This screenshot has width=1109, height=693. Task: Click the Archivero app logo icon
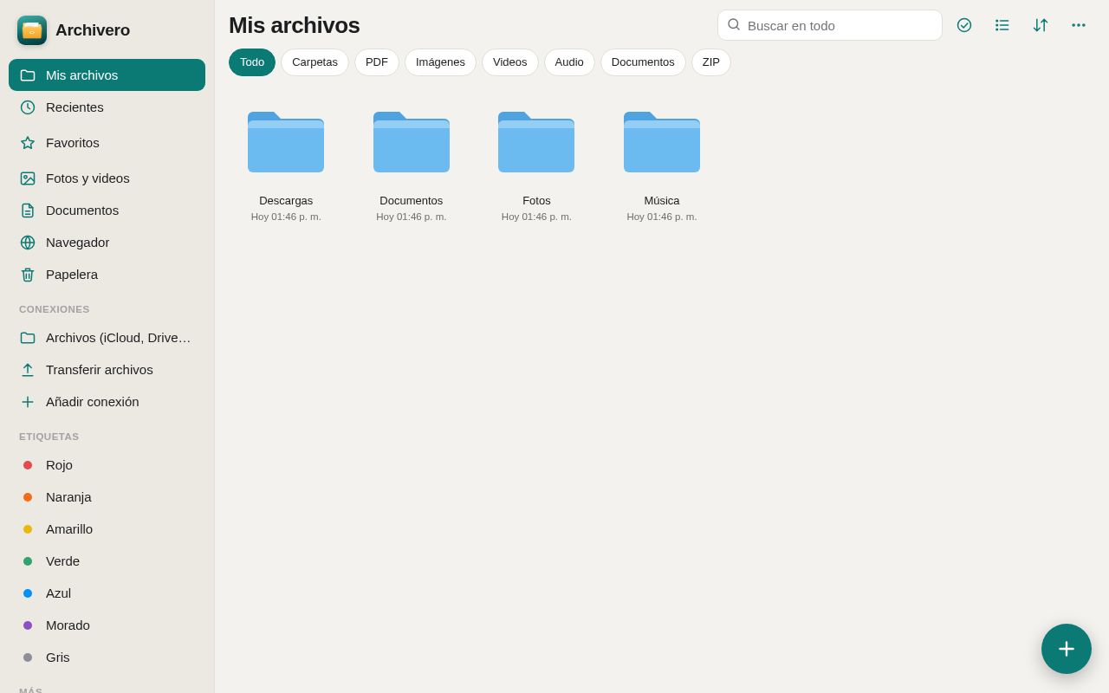click(x=32, y=30)
